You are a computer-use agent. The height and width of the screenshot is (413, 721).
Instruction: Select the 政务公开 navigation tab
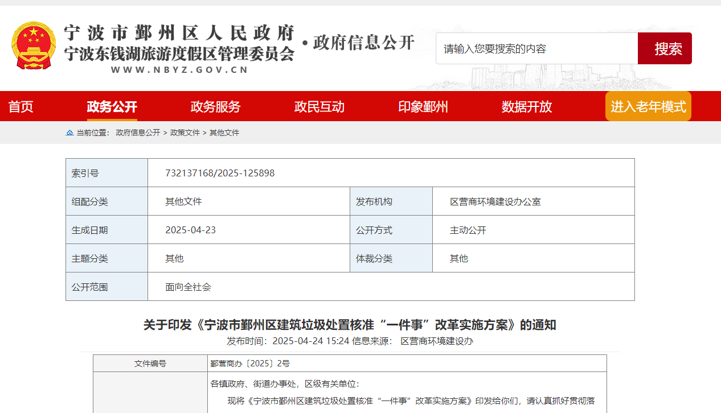tap(112, 107)
